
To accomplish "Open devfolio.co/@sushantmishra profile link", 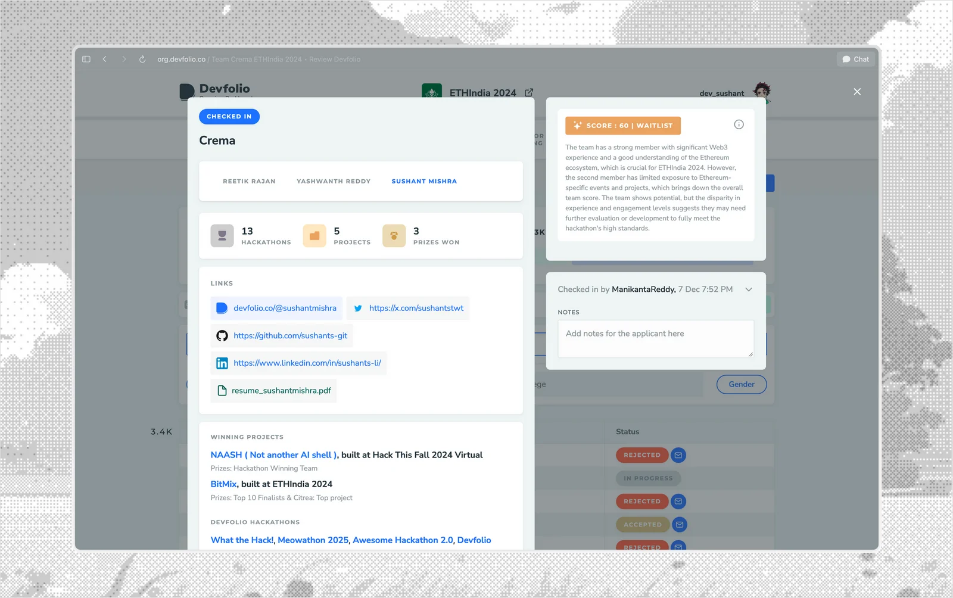I will (x=276, y=308).
